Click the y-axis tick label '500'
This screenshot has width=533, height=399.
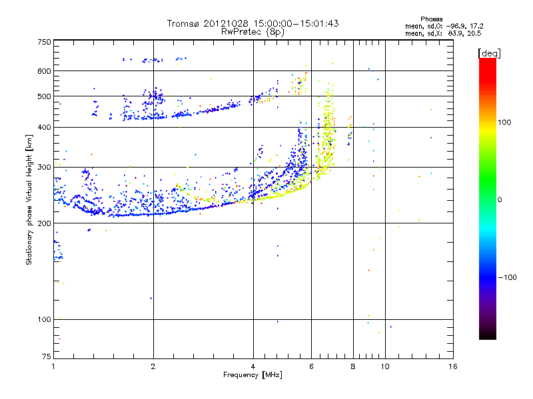45,96
